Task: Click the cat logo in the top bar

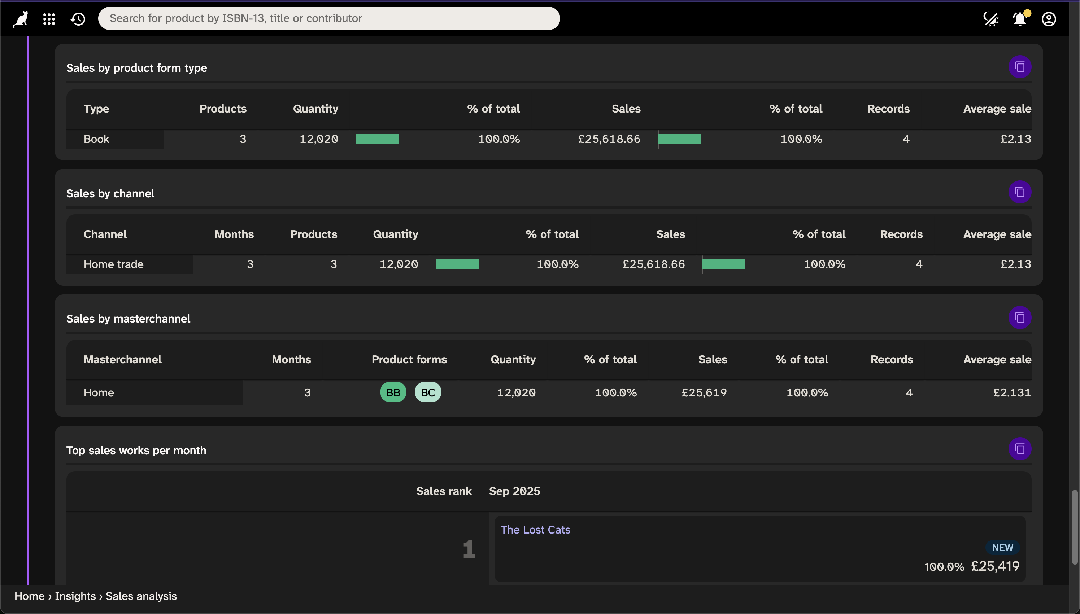Action: 19,18
